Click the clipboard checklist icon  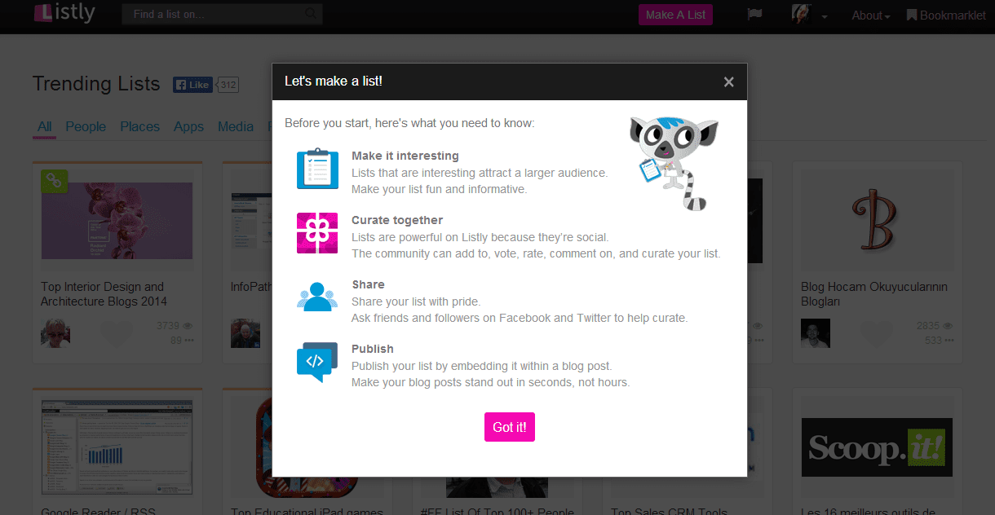317,169
